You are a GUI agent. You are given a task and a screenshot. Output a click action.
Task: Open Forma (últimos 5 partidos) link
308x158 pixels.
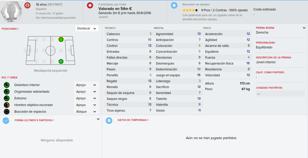[x=34, y=120]
